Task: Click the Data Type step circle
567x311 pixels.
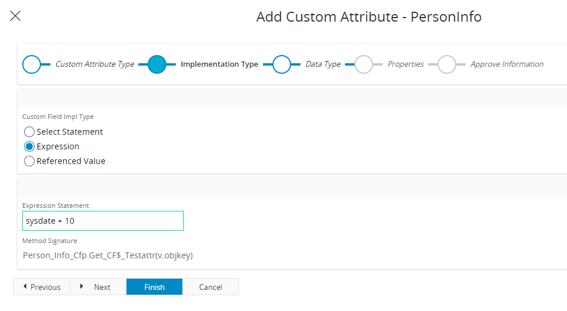Action: [282, 64]
